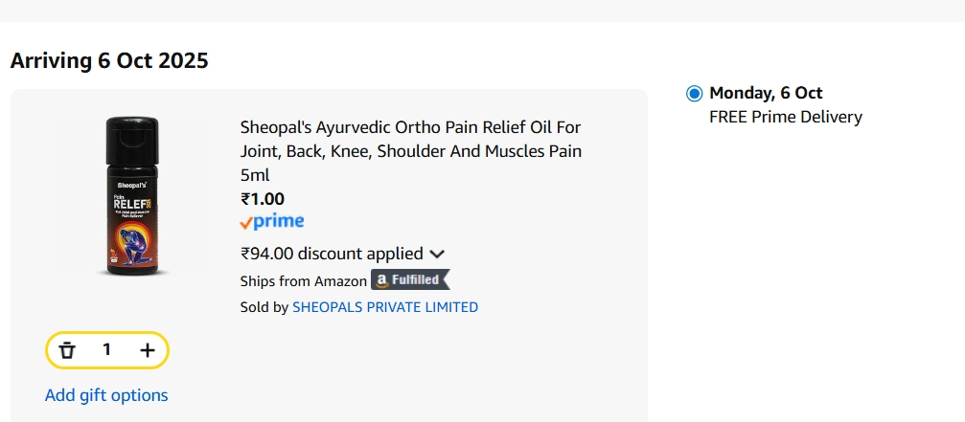Click the 'Arriving 6 Oct 2025' heading
The image size is (965, 422).
(x=109, y=61)
